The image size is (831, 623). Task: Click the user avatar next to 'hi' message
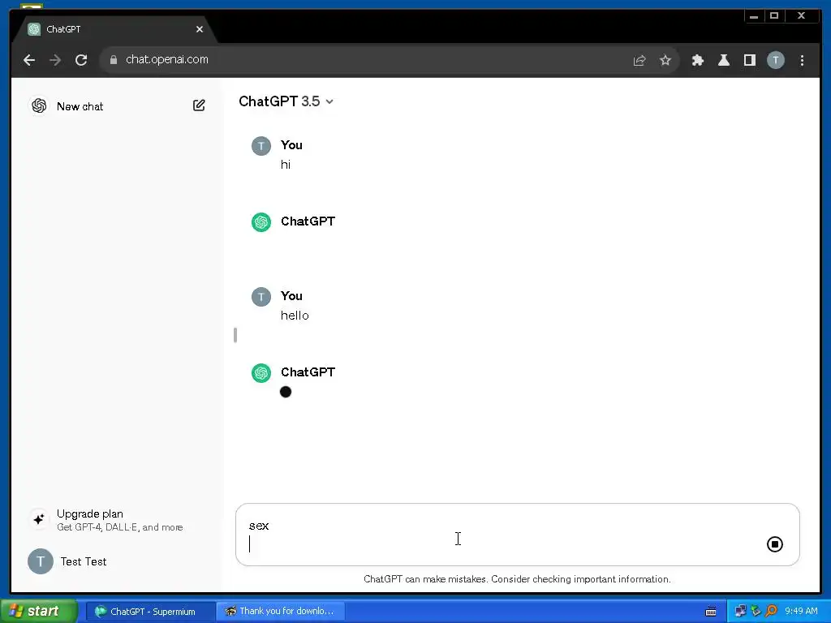click(x=260, y=146)
